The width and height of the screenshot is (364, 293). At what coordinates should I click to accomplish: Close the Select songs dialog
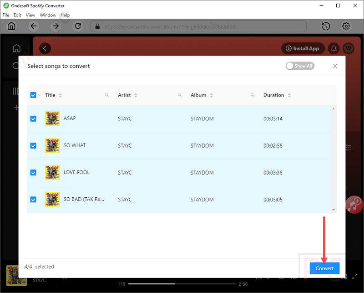click(335, 66)
